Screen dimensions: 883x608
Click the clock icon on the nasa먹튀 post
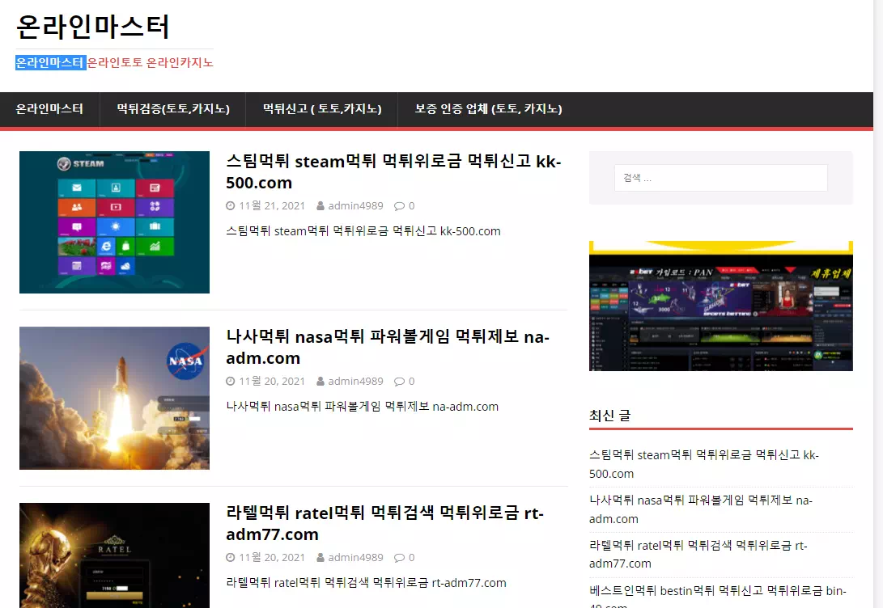point(231,382)
